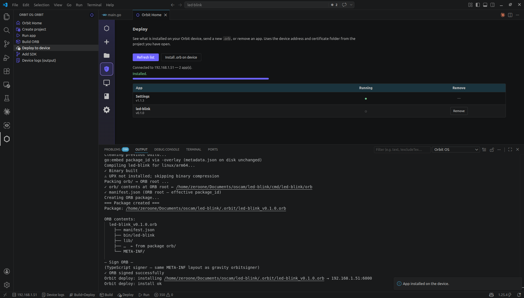524x298 pixels.
Task: Clear the output panel
Action: (484, 149)
